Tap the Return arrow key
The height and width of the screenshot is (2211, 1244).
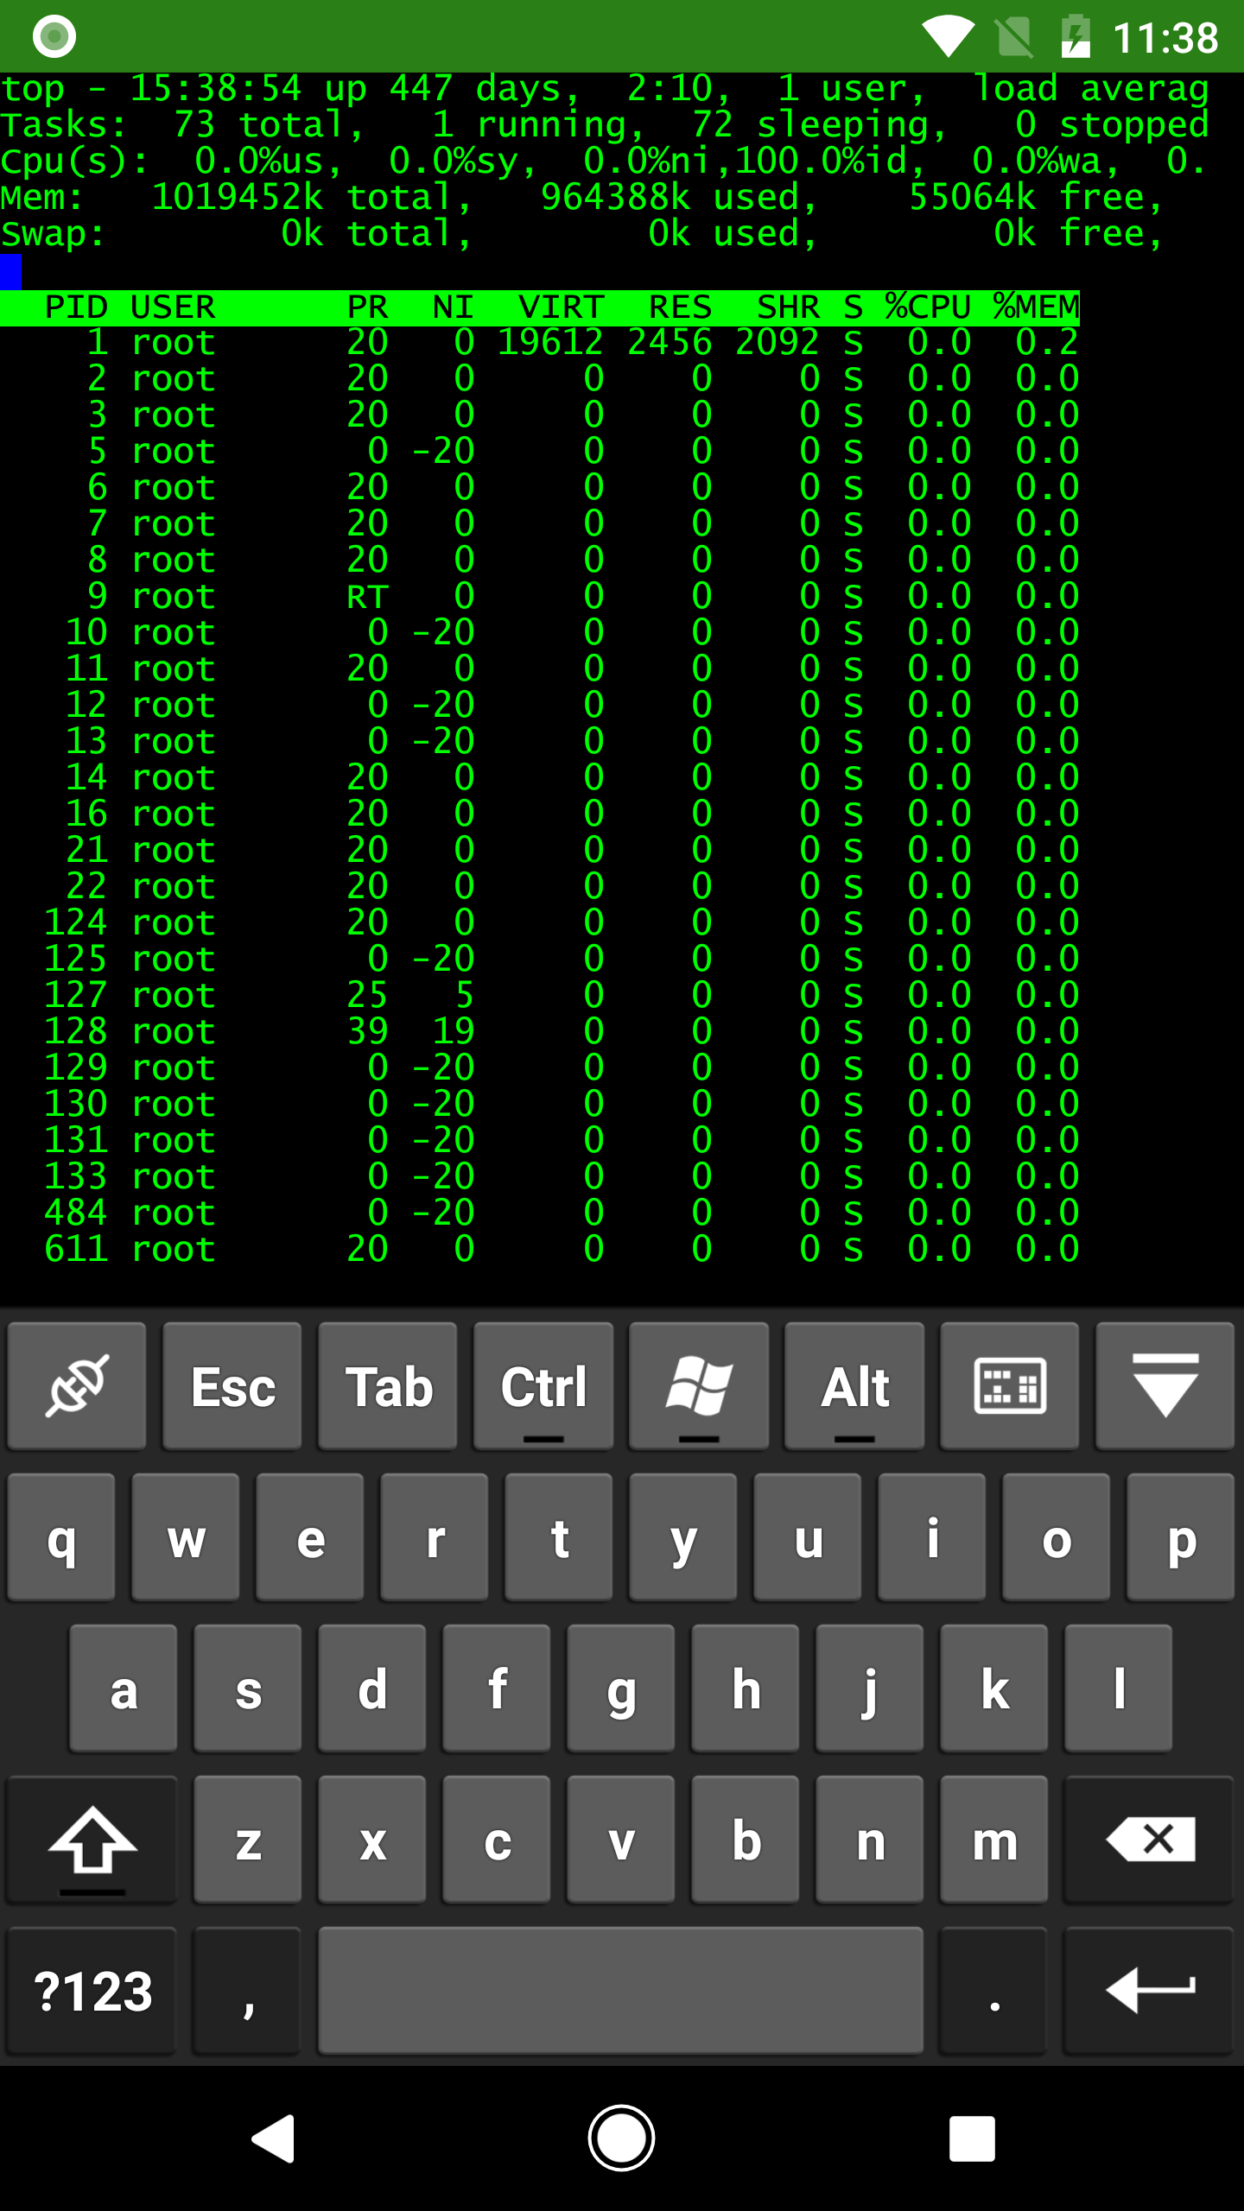point(1150,1991)
